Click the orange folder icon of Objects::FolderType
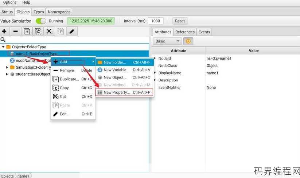 tap(8, 47)
